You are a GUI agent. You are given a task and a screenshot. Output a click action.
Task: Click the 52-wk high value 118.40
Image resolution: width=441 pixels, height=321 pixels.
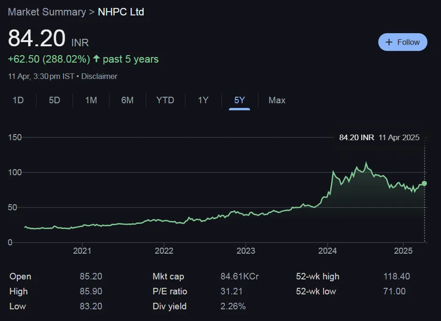pyautogui.click(x=397, y=277)
